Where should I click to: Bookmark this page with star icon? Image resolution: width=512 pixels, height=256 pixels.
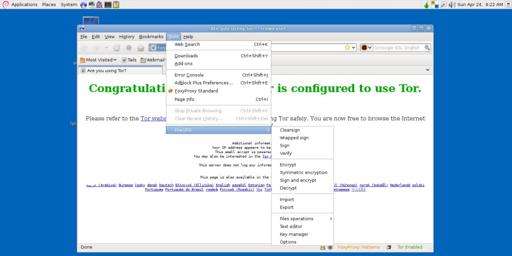click(x=347, y=48)
